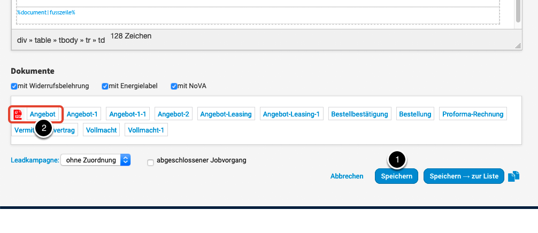Open the Leadkampagne dropdown

[95, 160]
